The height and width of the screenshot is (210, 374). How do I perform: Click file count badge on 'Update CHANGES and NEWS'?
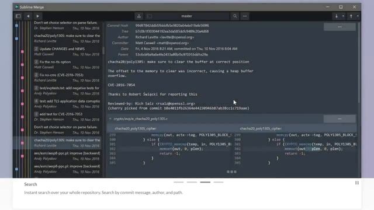pyautogui.click(x=36, y=49)
